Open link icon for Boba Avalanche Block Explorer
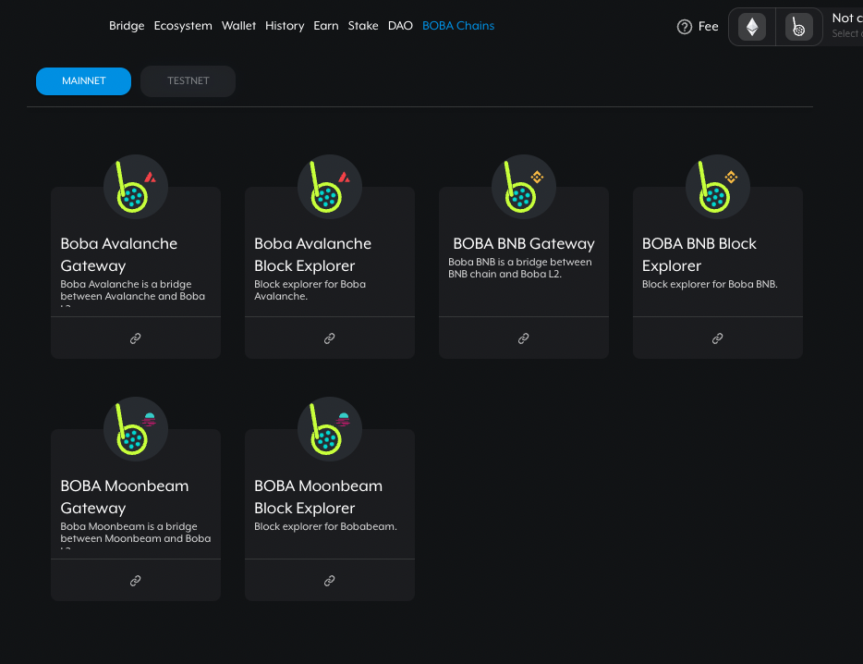Screen dimensions: 863x664 pyautogui.click(x=329, y=338)
